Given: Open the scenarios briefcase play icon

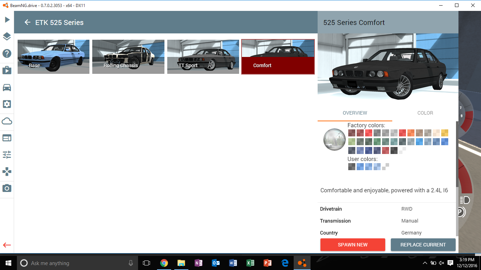Looking at the screenshot, I should coord(7,70).
